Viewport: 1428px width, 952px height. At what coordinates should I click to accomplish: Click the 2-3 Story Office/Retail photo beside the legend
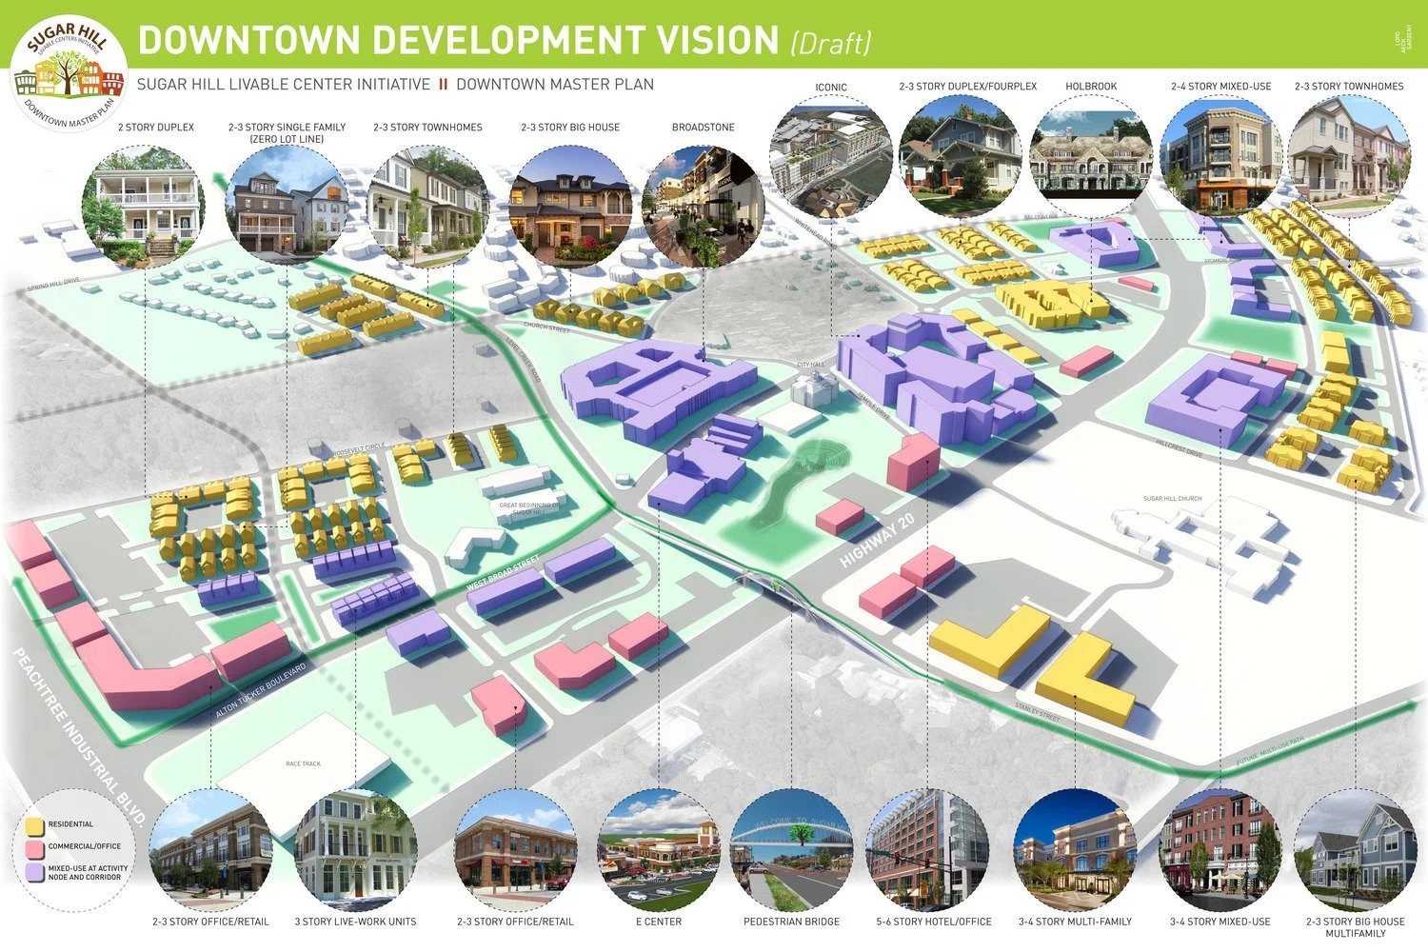pos(210,850)
